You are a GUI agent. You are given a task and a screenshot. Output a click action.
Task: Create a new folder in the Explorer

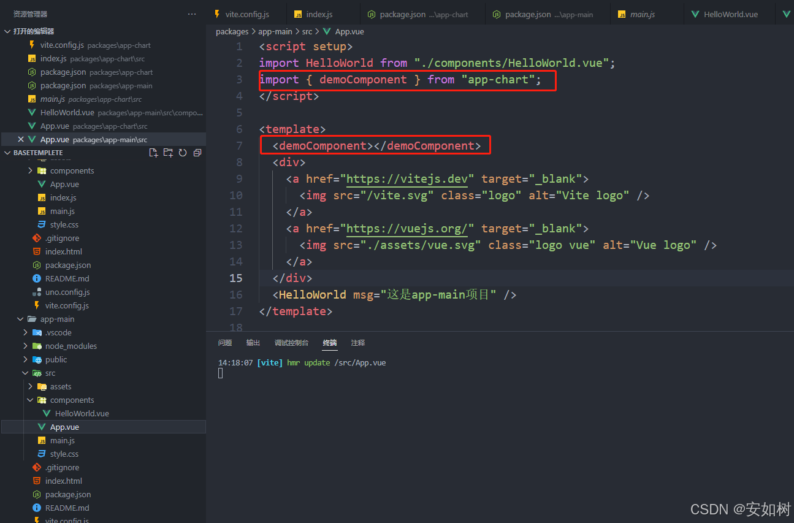tap(167, 152)
